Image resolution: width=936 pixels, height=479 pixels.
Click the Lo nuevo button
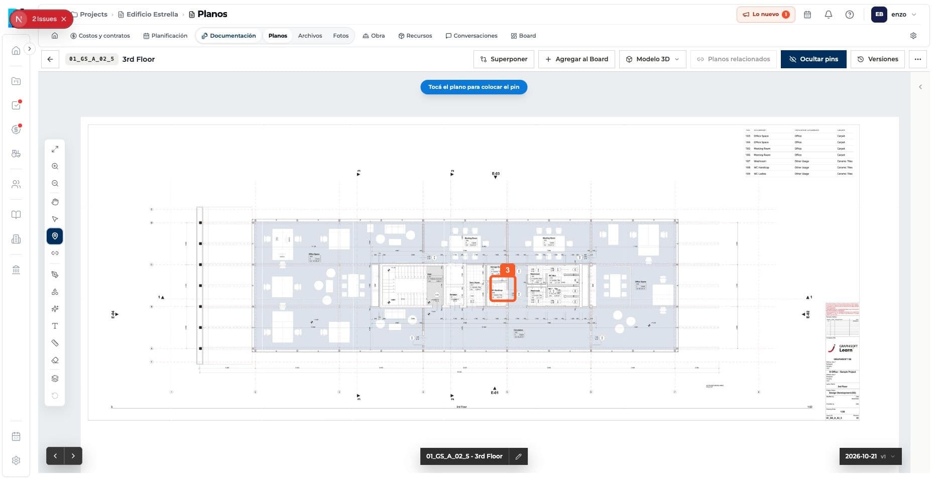click(766, 15)
